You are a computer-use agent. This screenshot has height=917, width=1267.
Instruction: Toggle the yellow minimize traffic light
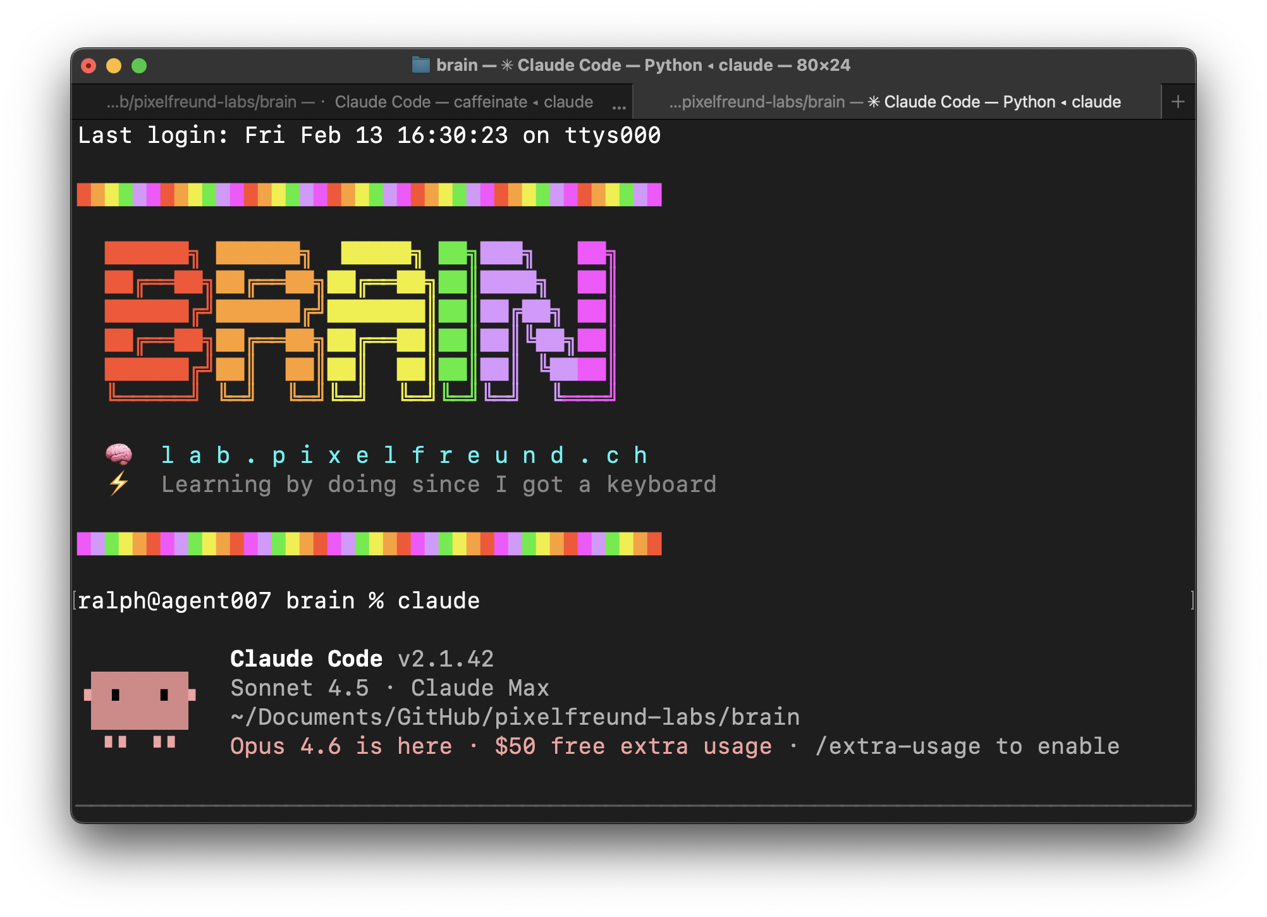[114, 65]
